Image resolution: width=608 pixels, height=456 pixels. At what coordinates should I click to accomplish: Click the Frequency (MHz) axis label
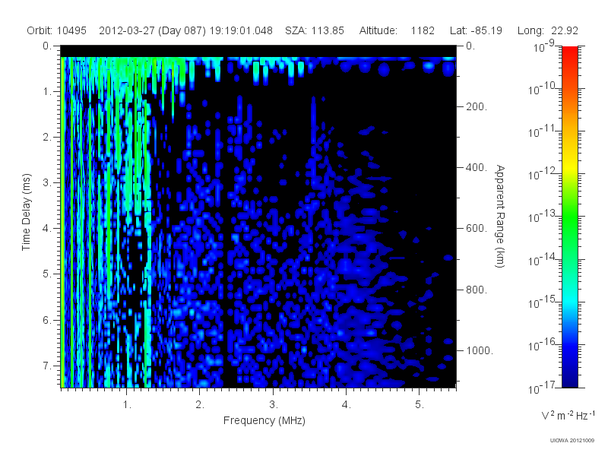pyautogui.click(x=264, y=421)
